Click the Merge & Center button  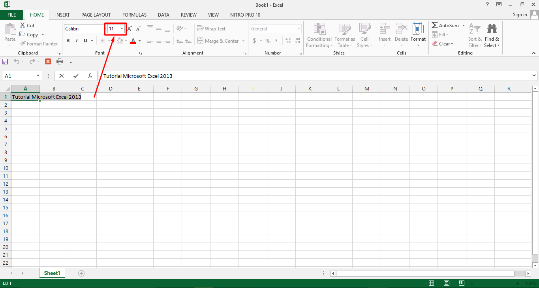pyautogui.click(x=218, y=41)
